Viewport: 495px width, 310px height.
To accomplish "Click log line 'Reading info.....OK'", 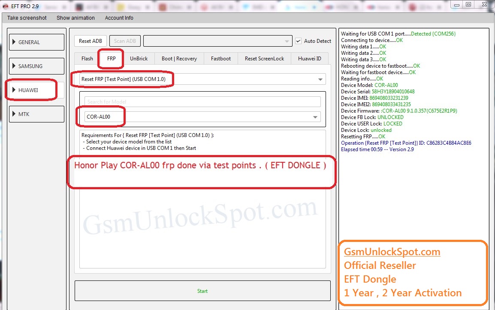I will click(x=362, y=79).
